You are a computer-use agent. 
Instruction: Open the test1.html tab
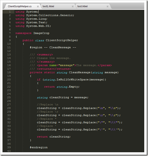click(48, 6)
